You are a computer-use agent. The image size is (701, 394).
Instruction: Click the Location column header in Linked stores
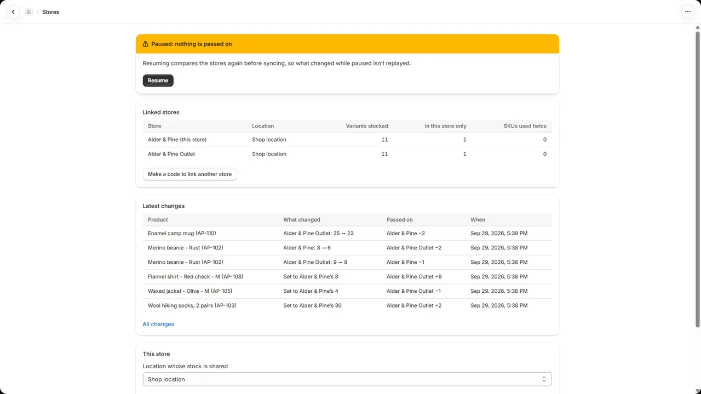[x=263, y=126]
